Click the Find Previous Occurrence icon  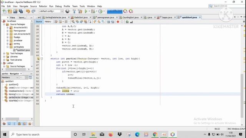pyautogui.click(x=77, y=22)
